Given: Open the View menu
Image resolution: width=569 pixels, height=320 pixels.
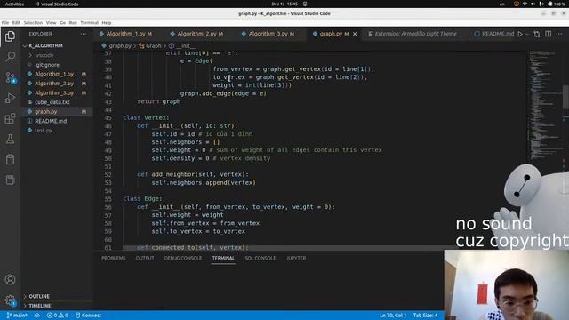Looking at the screenshot, I should pyautogui.click(x=51, y=23).
